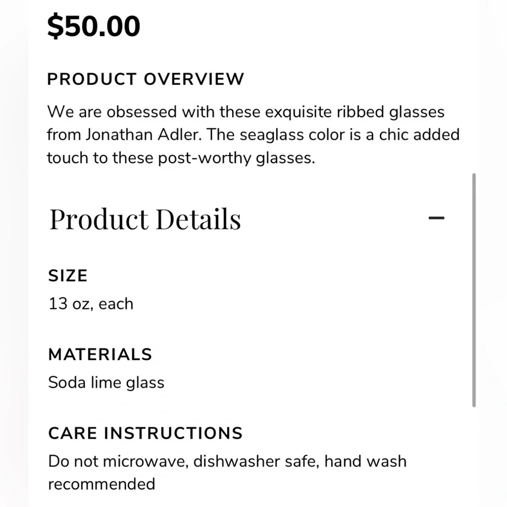
Task: Click the vertical scrollbar thumb
Action: pyautogui.click(x=474, y=290)
